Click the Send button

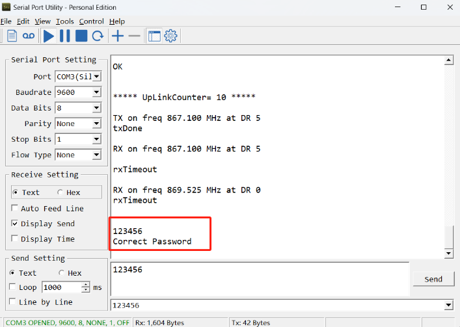pos(433,280)
